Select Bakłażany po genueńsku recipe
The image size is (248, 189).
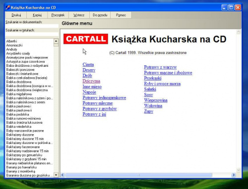[x=24, y=155]
